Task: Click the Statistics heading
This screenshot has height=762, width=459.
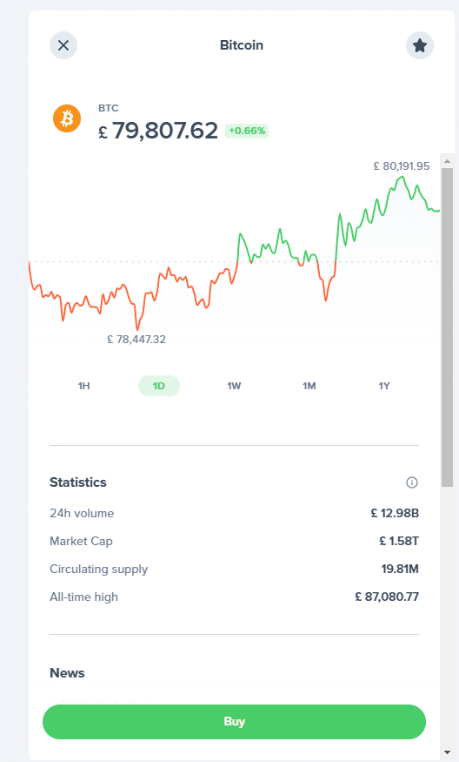Action: 78,482
